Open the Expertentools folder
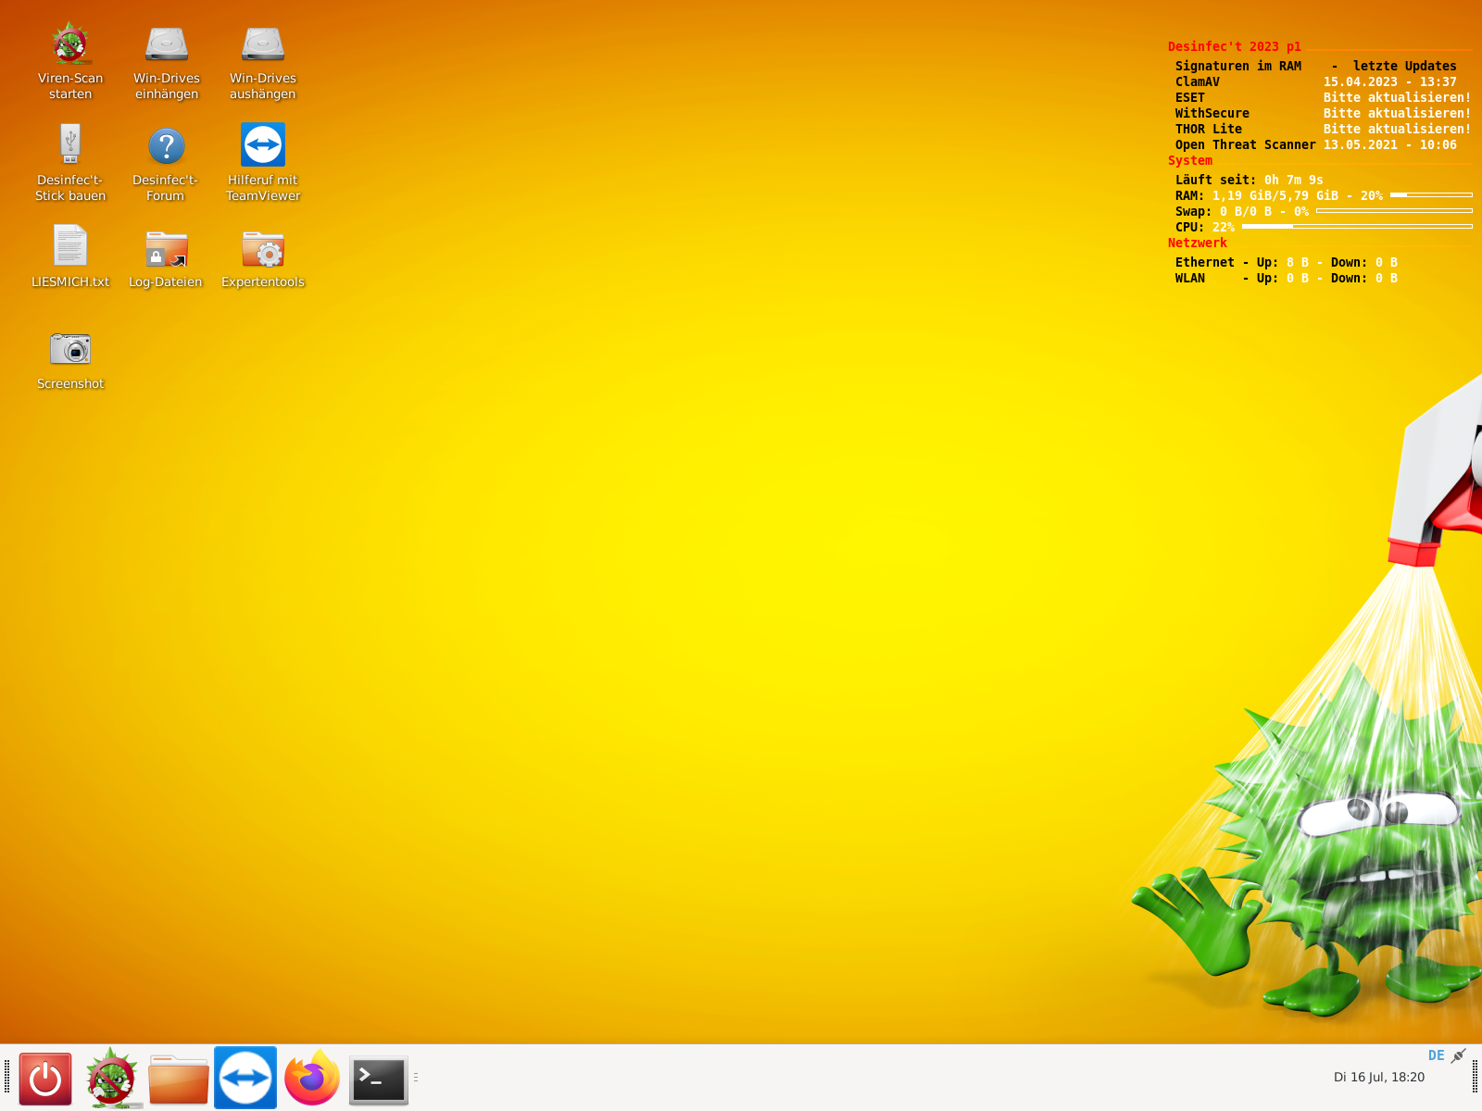Image resolution: width=1482 pixels, height=1111 pixels. 263,249
